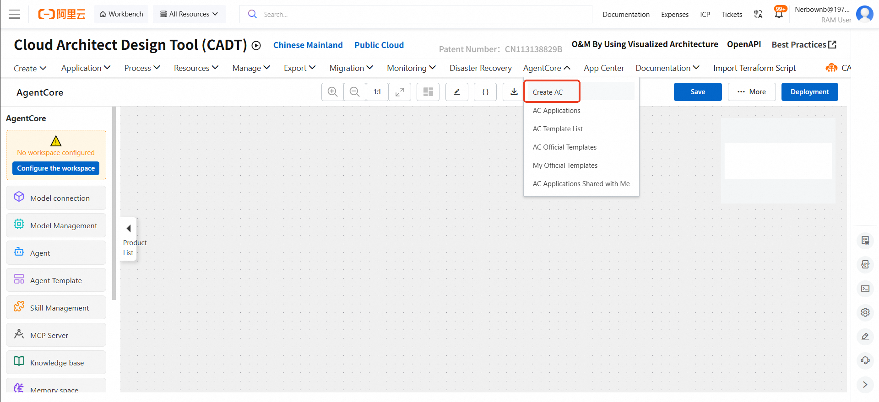This screenshot has height=402, width=879.
Task: Open the language switcher icon
Action: 758,14
